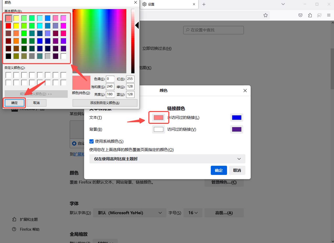The width and height of the screenshot is (334, 243).
Task: Bookmark this page with the star icon
Action: pos(266,15)
